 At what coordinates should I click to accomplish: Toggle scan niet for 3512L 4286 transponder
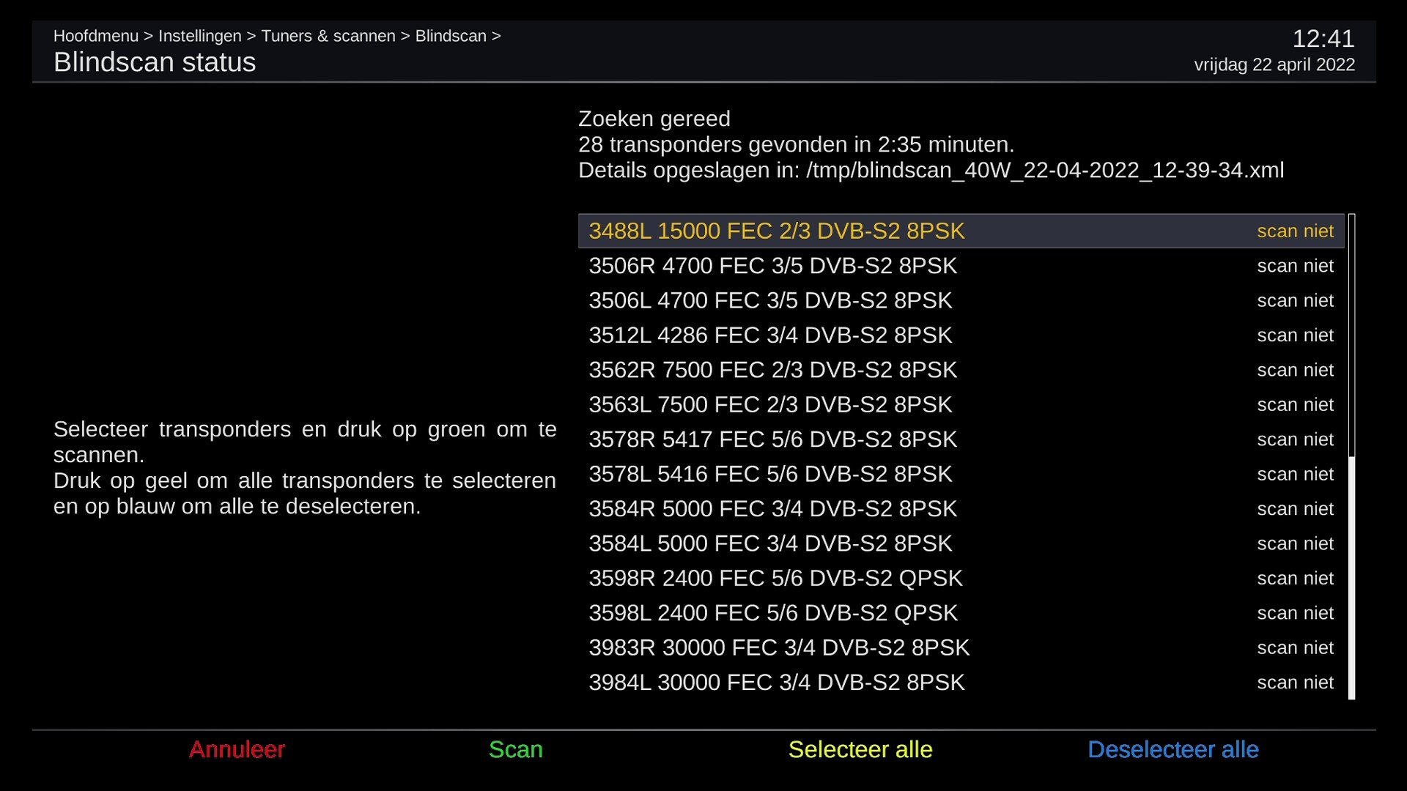point(1294,335)
